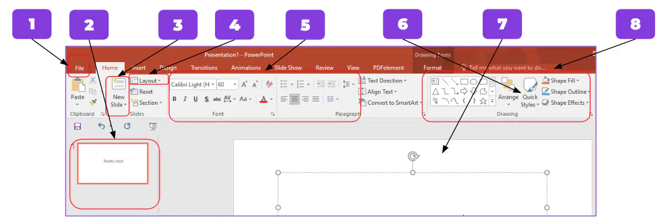Click the New Slide icon

point(118,84)
